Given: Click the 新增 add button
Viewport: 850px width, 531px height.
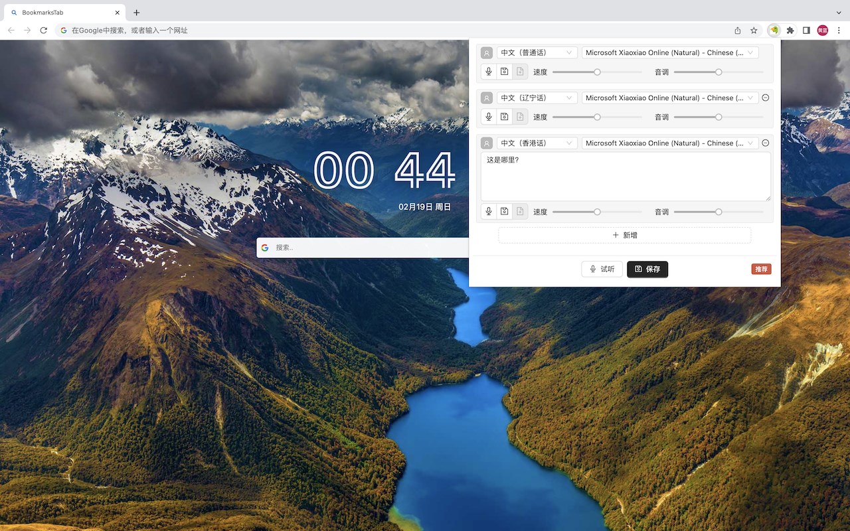Looking at the screenshot, I should point(625,235).
